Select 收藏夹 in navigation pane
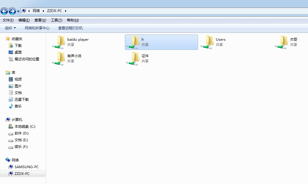This screenshot has width=308, height=184. click(17, 39)
